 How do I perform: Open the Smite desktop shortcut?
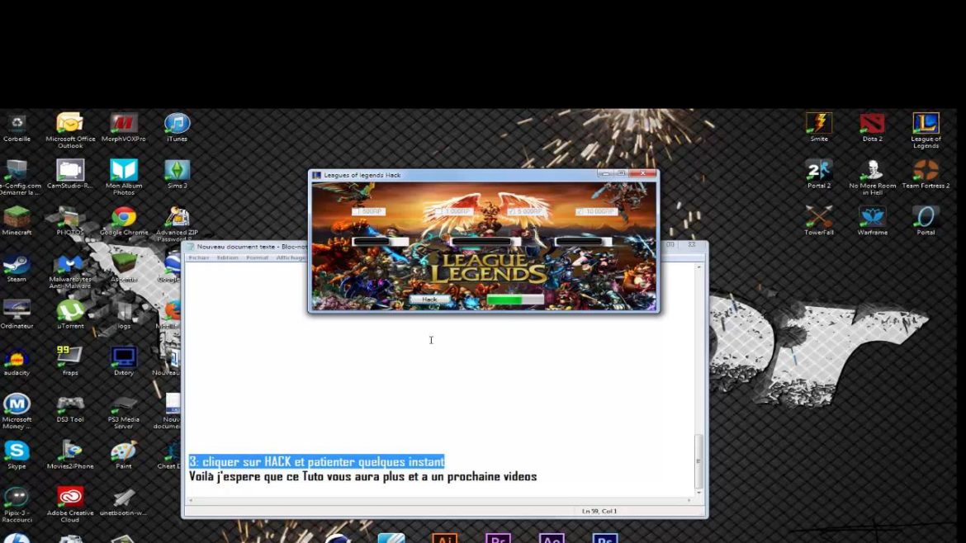pyautogui.click(x=818, y=125)
